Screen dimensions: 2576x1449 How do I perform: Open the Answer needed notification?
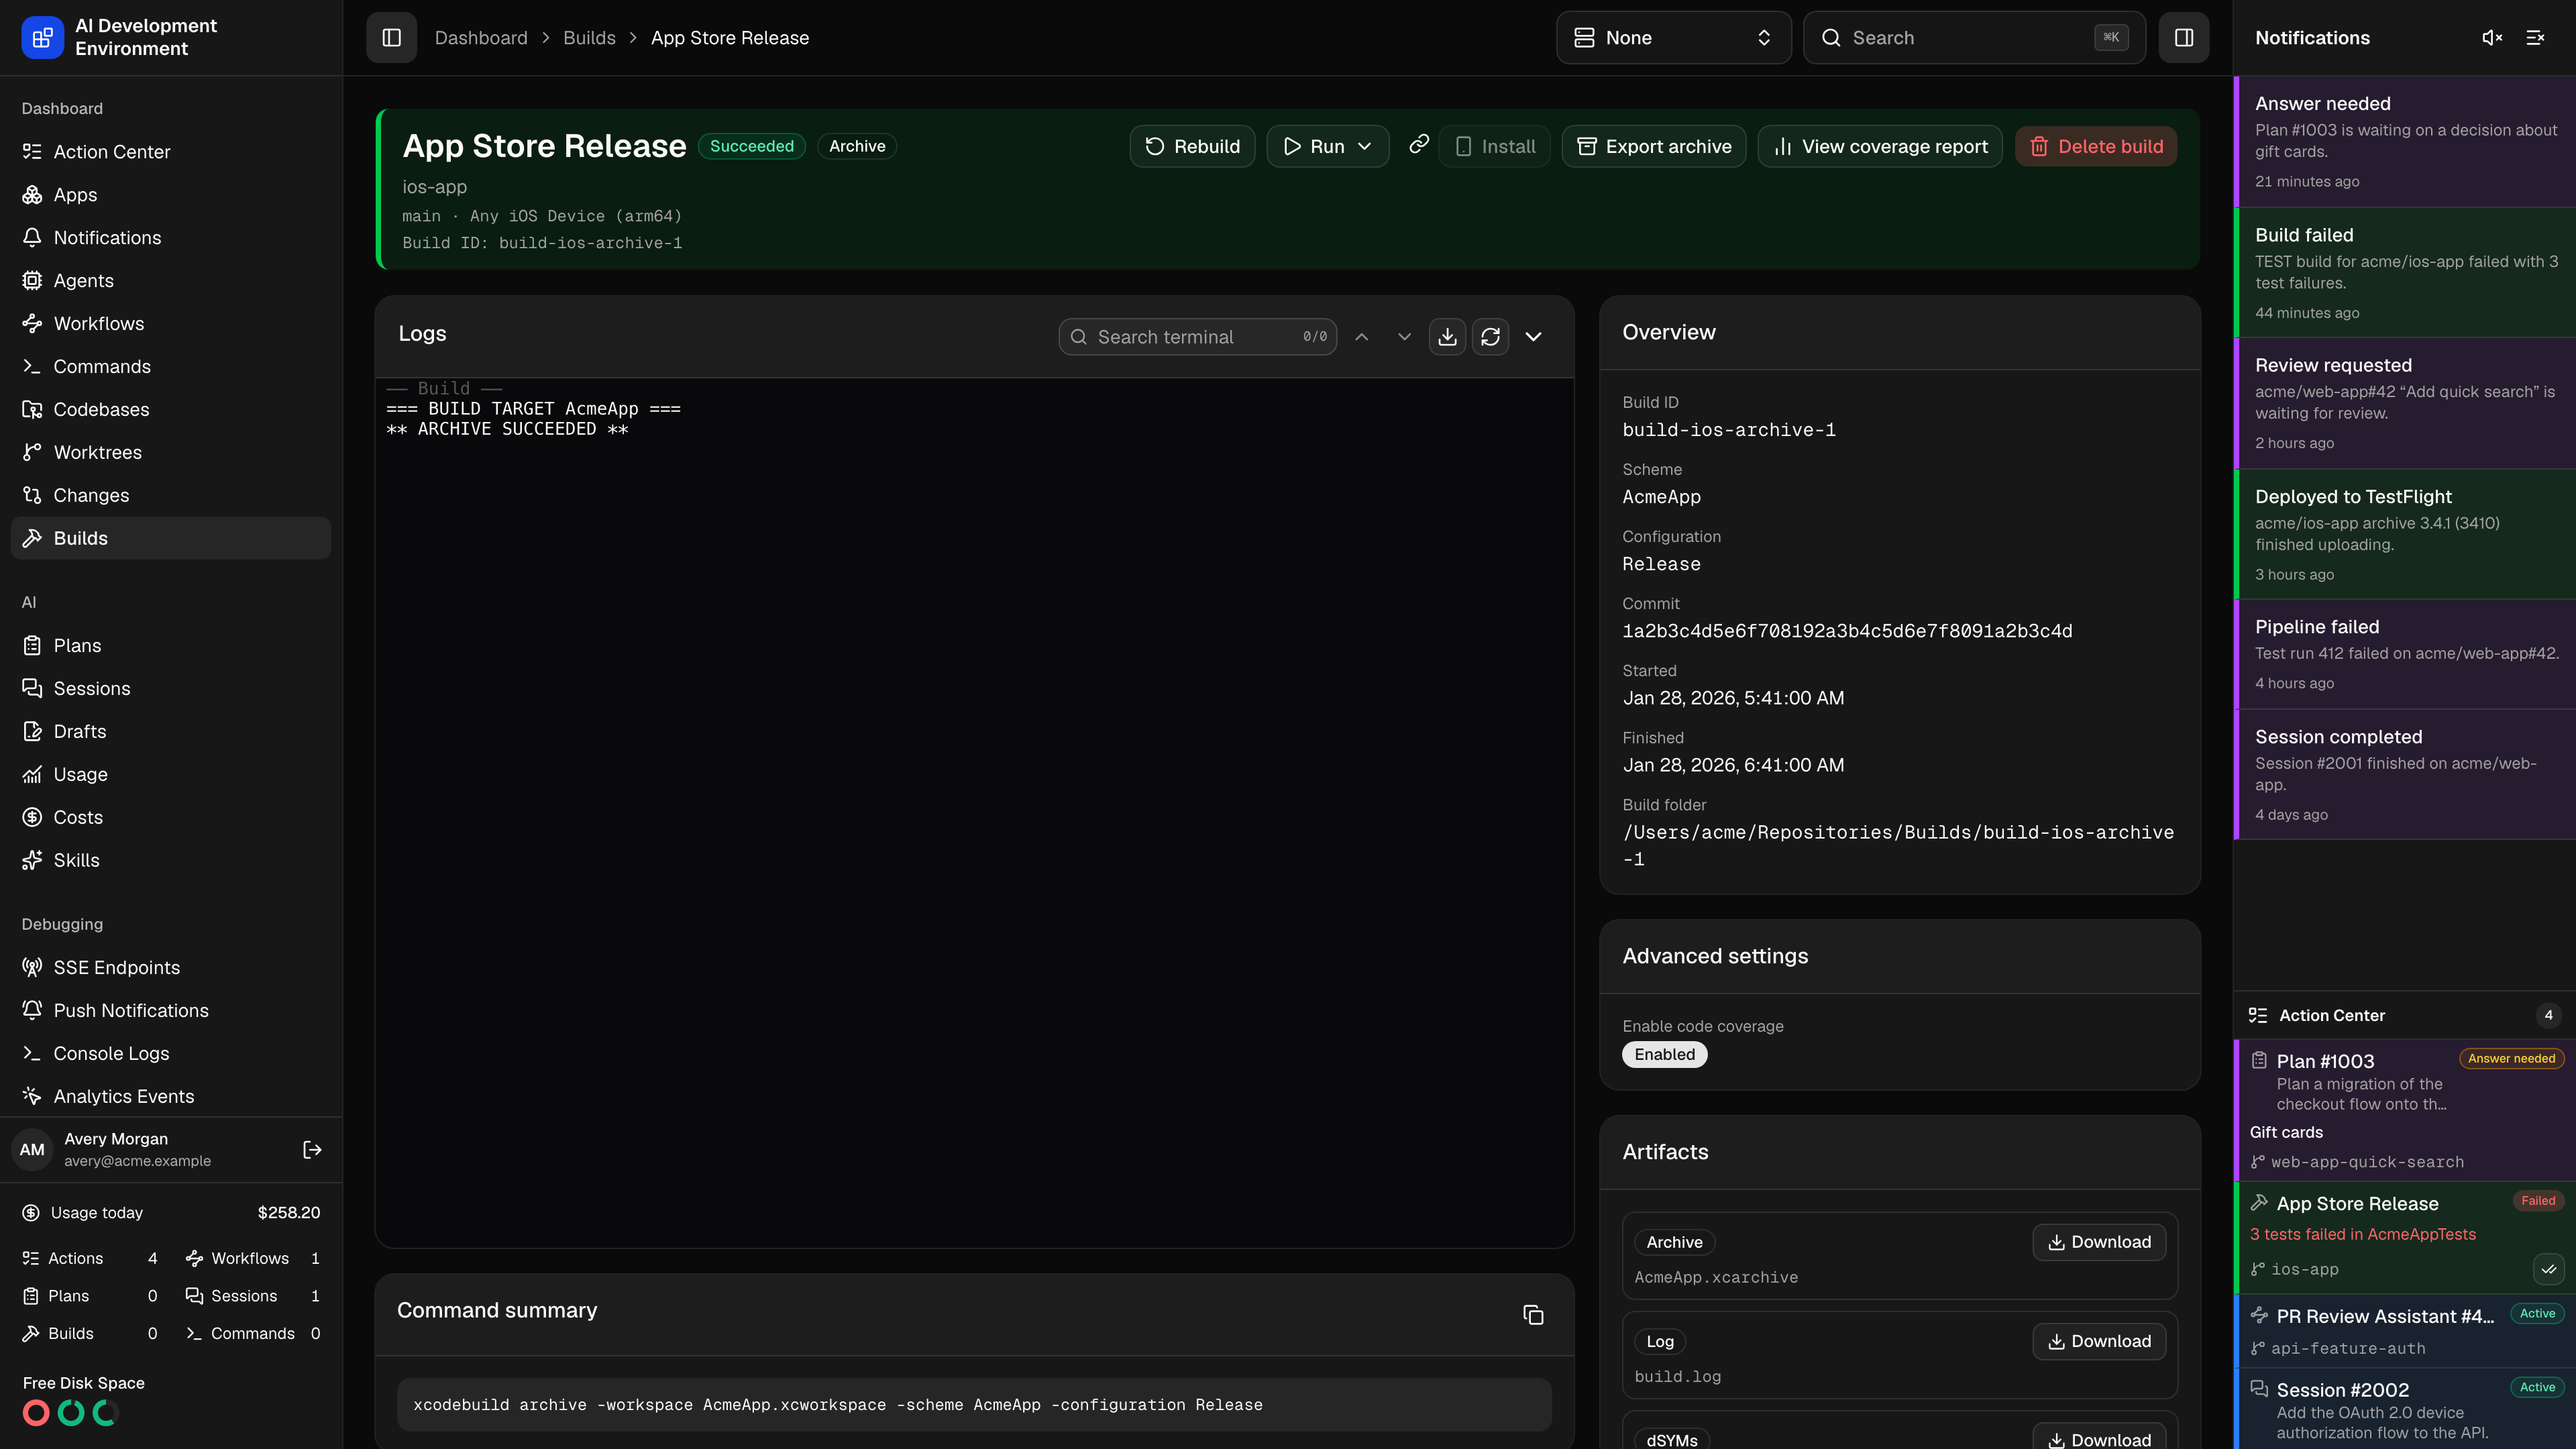click(x=2404, y=142)
